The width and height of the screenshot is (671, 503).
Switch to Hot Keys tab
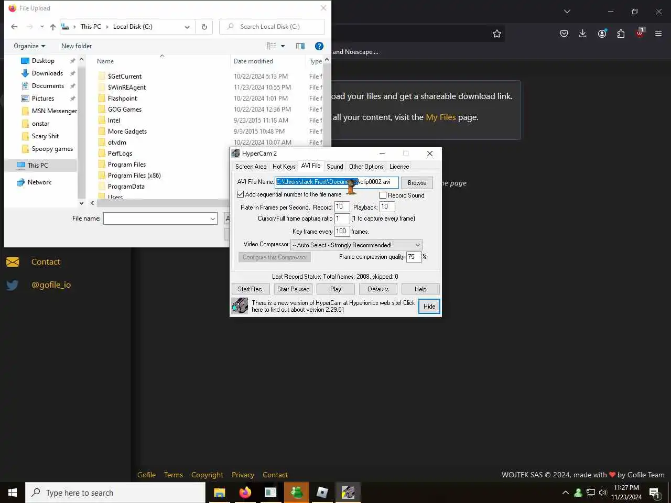(x=284, y=167)
